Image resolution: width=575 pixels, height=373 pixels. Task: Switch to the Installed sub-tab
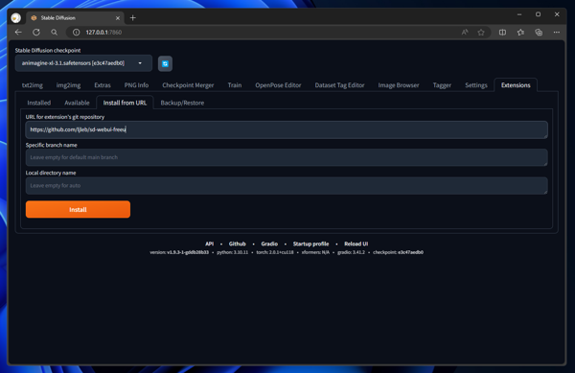coord(39,103)
